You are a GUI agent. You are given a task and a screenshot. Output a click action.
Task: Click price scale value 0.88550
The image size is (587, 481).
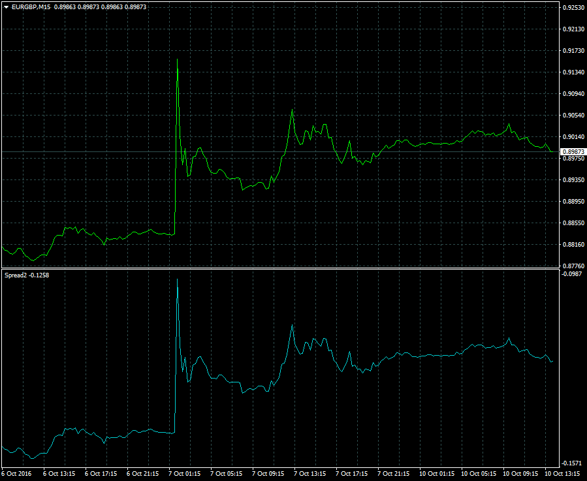point(573,223)
